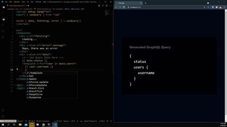Click the Git graph editor action icon
The width and height of the screenshot is (227, 127).
click(x=103, y=6)
